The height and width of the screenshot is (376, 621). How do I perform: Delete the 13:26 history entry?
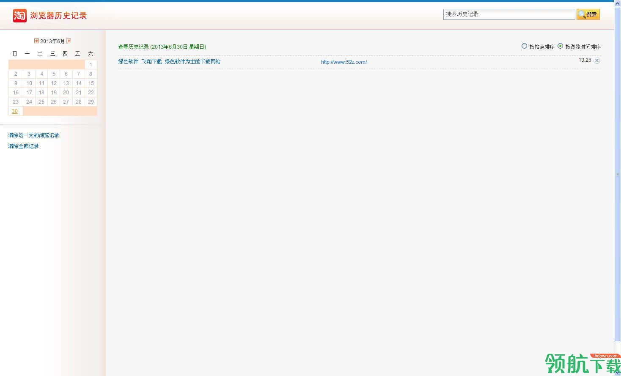(597, 60)
